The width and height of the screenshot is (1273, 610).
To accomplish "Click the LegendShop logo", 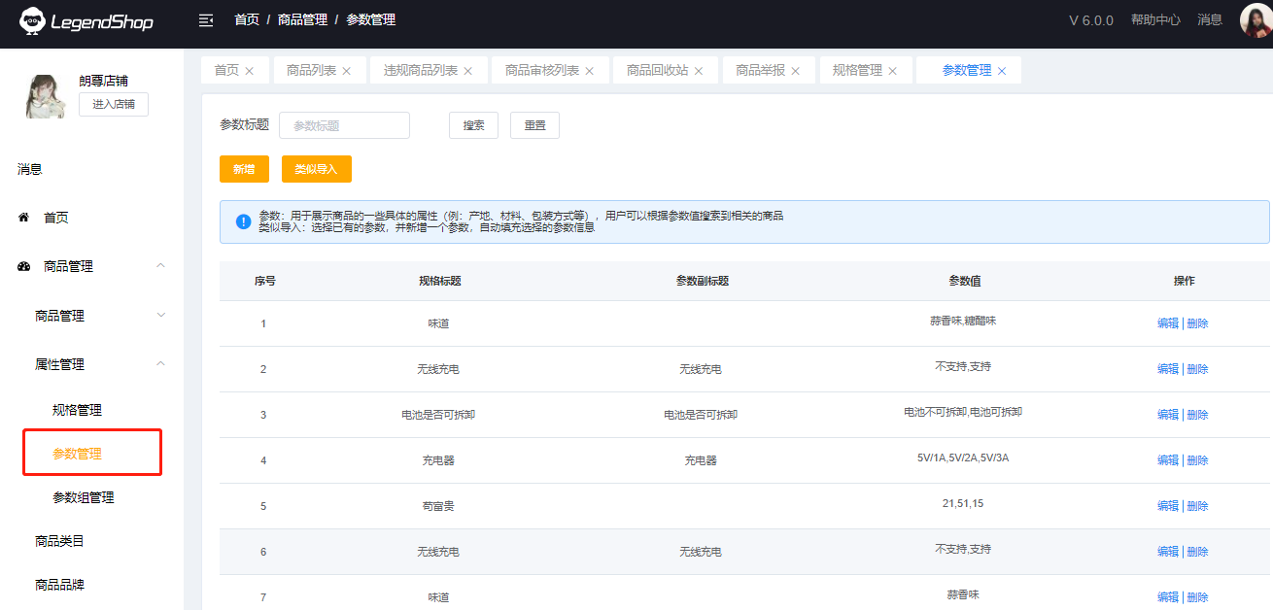I will click(x=87, y=20).
